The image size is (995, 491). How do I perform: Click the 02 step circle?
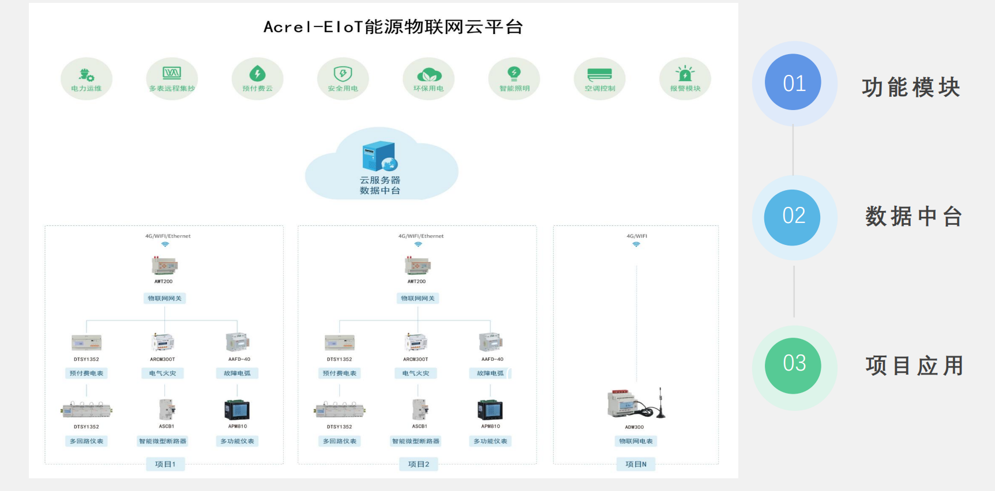793,217
